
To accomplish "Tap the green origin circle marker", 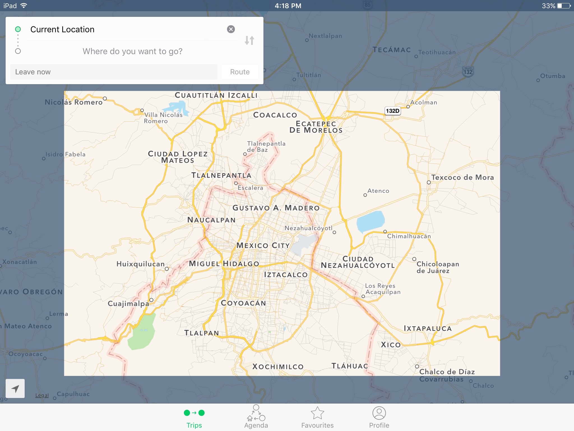I will (18, 29).
